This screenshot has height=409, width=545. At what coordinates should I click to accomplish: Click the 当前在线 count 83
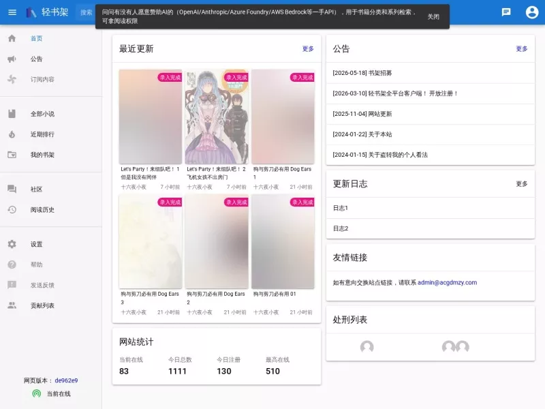pyautogui.click(x=124, y=371)
